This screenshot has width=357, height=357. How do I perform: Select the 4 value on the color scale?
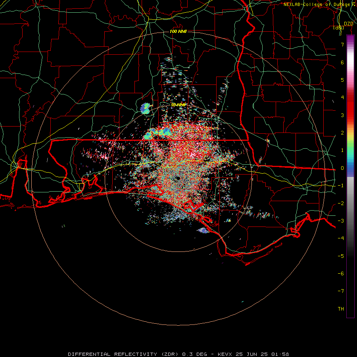[x=342, y=98]
